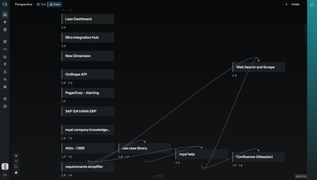This screenshot has width=317, height=180.
Task: Click the plug connections icon in sidebar
Action: click(x=5, y=64)
